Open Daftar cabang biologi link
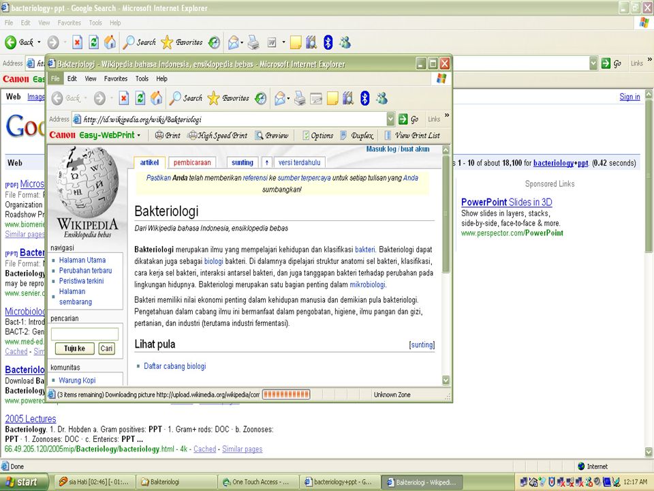Screen dimensions: 654x491 click(175, 366)
